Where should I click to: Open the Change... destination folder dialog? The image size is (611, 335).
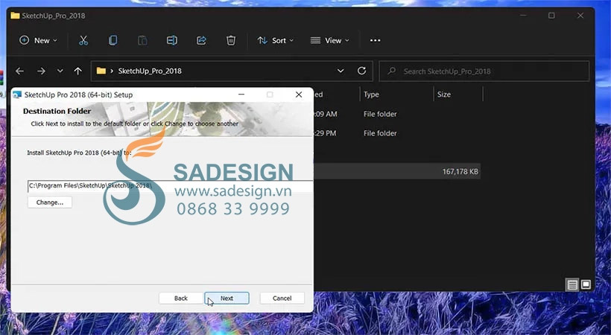tap(50, 202)
